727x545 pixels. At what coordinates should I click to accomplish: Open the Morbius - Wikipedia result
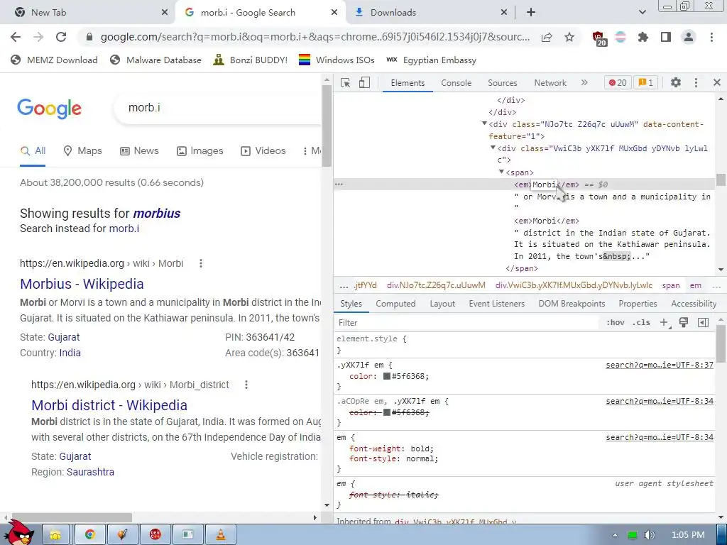(82, 284)
